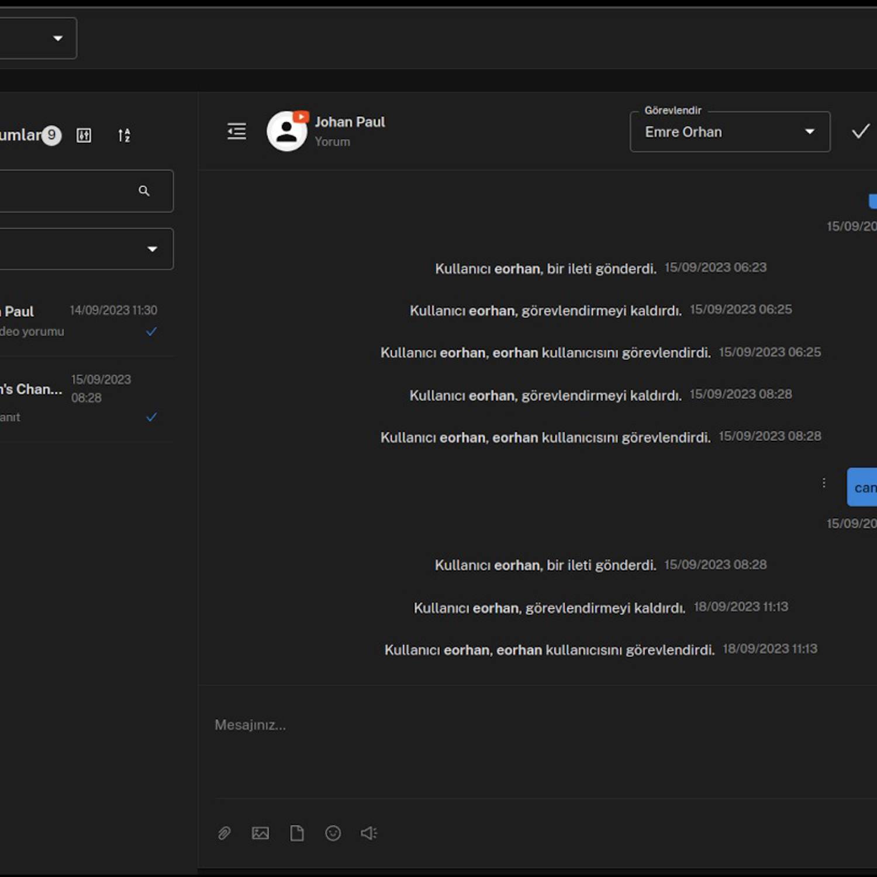Click the Johan Paul profile avatar
Viewport: 877px width, 877px height.
(286, 132)
